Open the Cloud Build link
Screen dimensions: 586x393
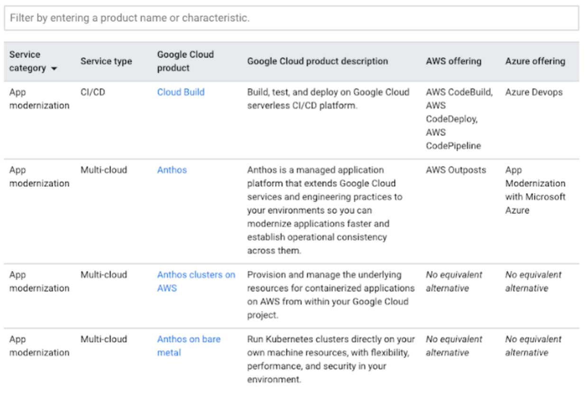click(x=181, y=92)
